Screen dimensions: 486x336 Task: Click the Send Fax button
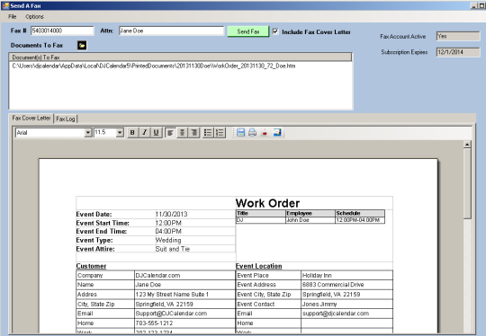click(x=248, y=31)
